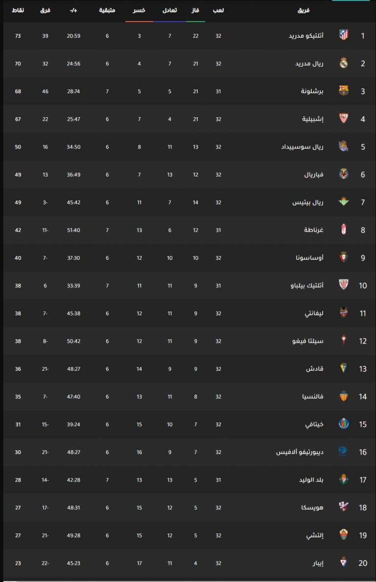Click the Real Betis green crest
The width and height of the screenshot is (376, 582).
[343, 202]
